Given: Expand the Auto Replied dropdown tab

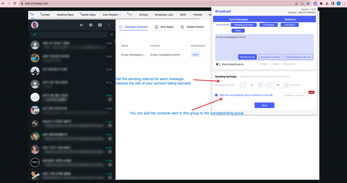Looking at the screenshot, I should (x=112, y=15).
